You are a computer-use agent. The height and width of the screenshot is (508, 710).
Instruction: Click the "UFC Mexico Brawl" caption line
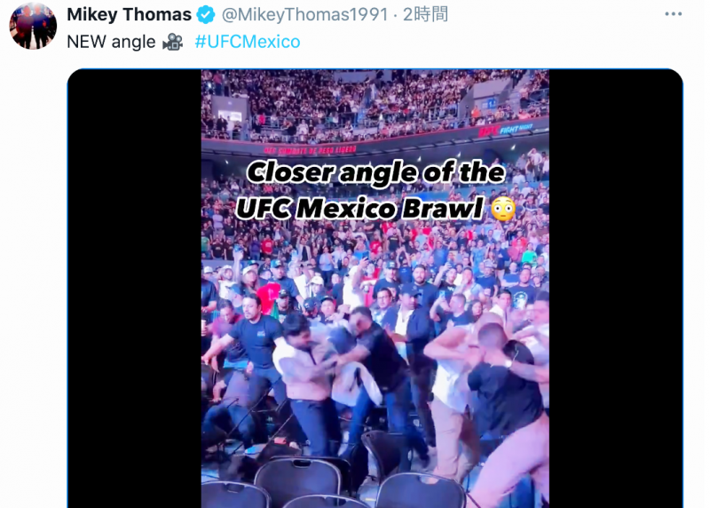tap(360, 209)
